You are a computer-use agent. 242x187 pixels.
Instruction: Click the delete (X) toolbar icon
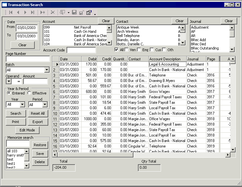coord(53,12)
